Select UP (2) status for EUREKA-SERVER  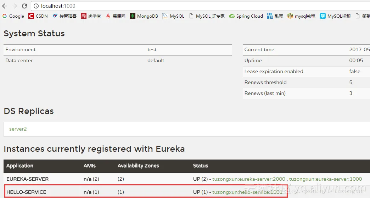[200, 179]
